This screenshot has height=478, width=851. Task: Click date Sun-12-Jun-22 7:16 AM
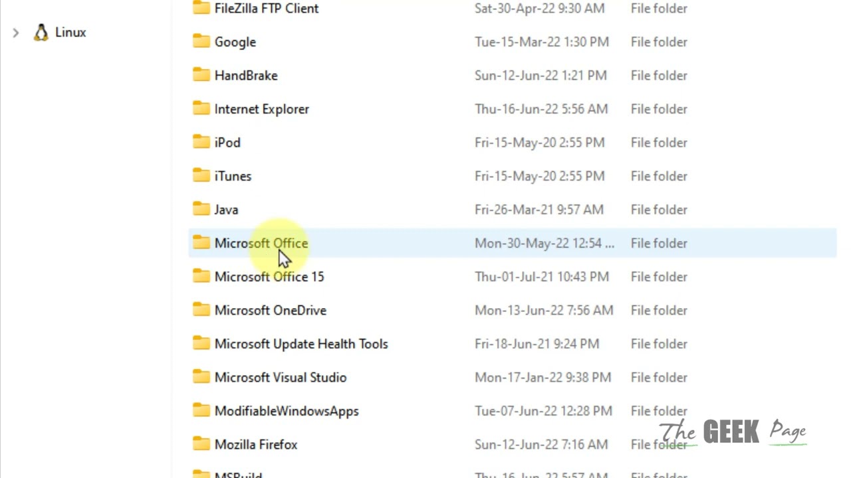point(541,444)
